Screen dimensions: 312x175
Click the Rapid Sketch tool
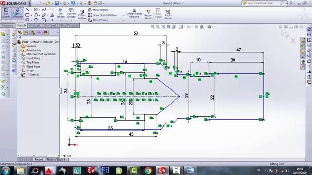(x=168, y=14)
